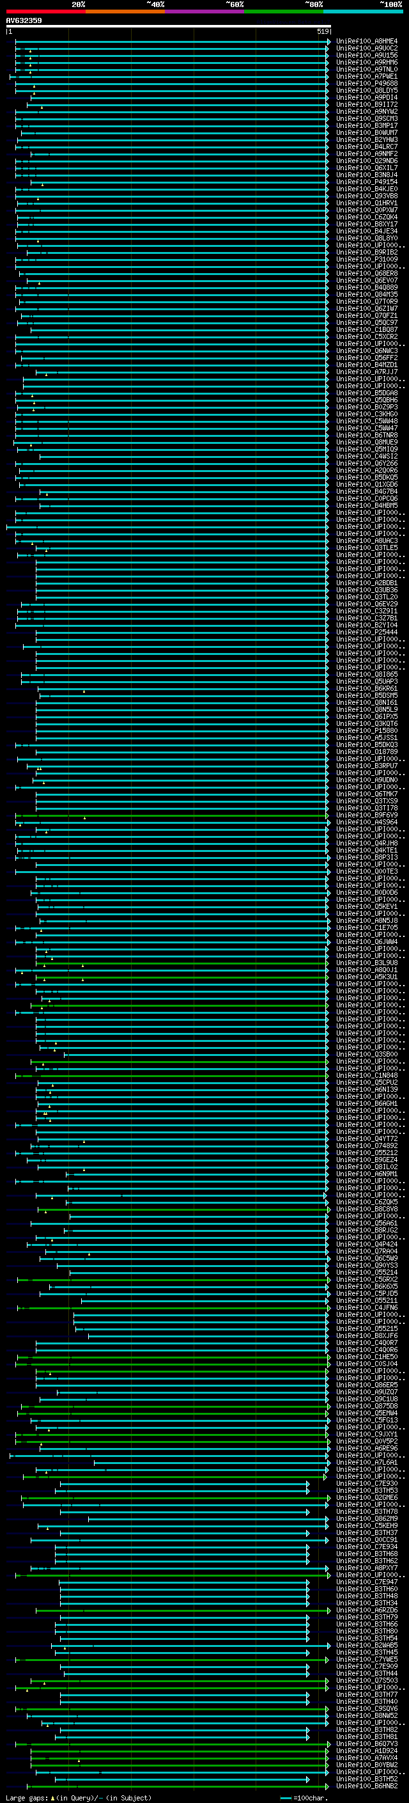Select hit label UniRef100_A6RZD6
Screen dimensions: 409x1803
pos(367,1610)
